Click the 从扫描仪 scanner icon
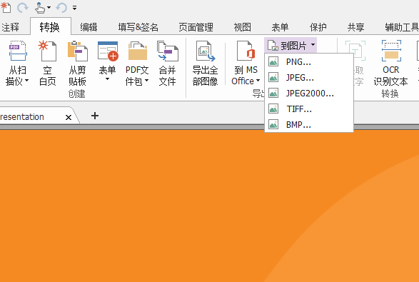 18,51
